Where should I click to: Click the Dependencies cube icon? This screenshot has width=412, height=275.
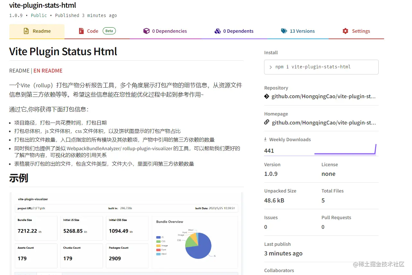pos(146,31)
